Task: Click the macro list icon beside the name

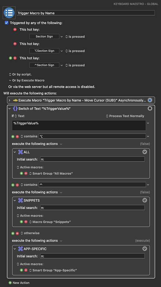Action: coord(9,13)
